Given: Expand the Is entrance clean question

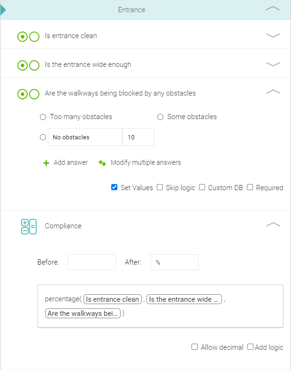Looking at the screenshot, I should [273, 35].
